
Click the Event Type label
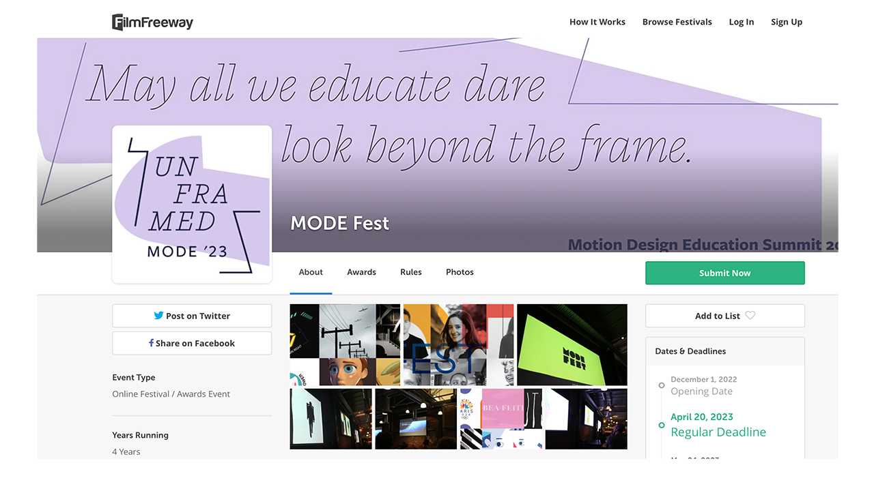[x=134, y=377]
